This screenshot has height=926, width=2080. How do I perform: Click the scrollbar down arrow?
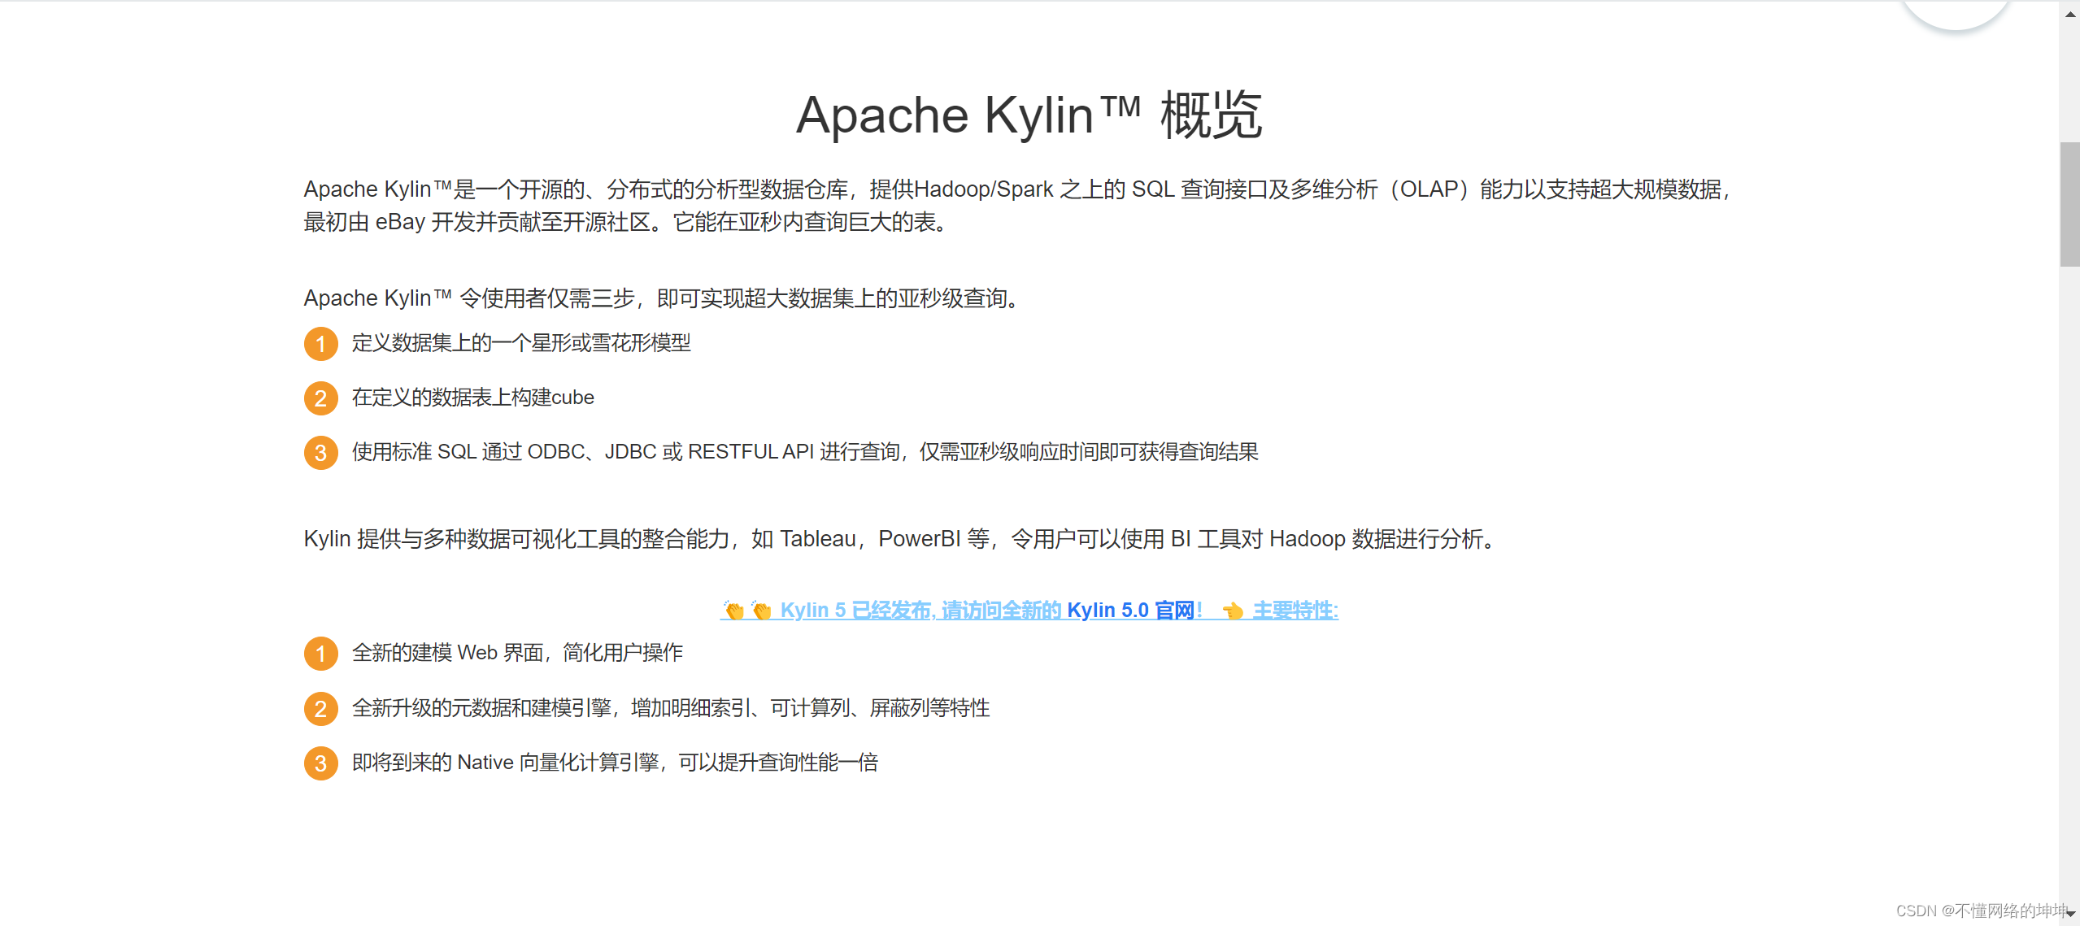point(2070,914)
